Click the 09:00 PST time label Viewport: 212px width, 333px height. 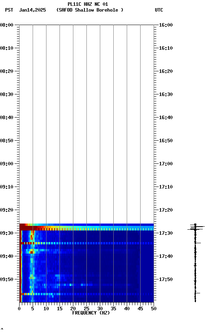coord(7,164)
